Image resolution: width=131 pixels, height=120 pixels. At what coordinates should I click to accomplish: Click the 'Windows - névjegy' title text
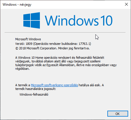pos(17,5)
